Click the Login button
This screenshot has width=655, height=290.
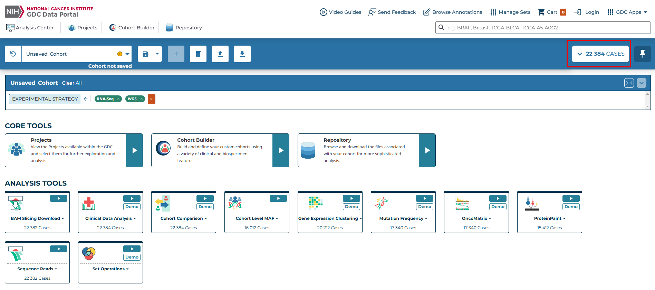click(587, 12)
